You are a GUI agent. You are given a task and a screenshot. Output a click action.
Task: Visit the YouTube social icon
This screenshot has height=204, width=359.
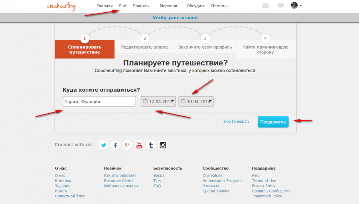tap(139, 145)
